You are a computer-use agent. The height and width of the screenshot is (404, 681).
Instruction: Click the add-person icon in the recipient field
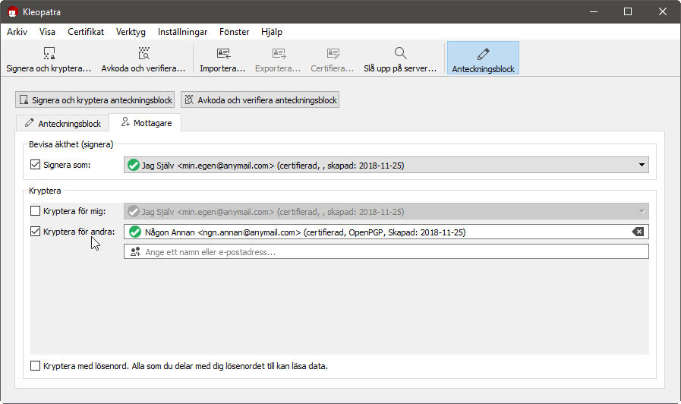pos(135,251)
